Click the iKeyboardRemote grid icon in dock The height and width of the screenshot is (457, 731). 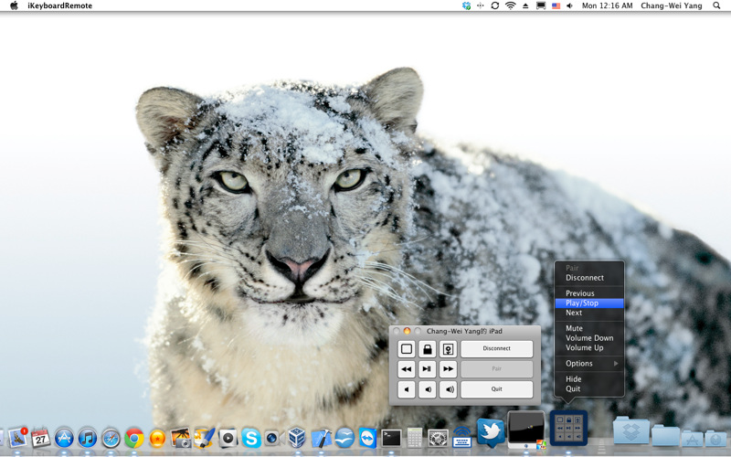click(x=568, y=428)
